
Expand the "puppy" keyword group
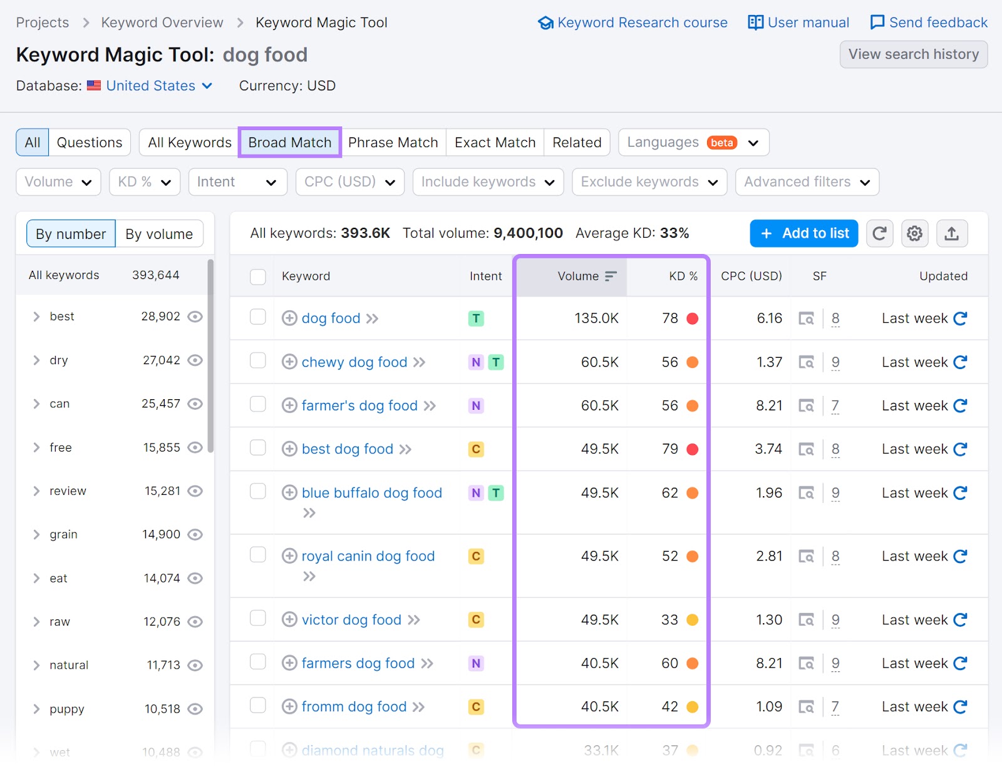36,709
